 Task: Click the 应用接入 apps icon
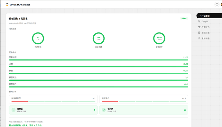click(x=199, y=27)
